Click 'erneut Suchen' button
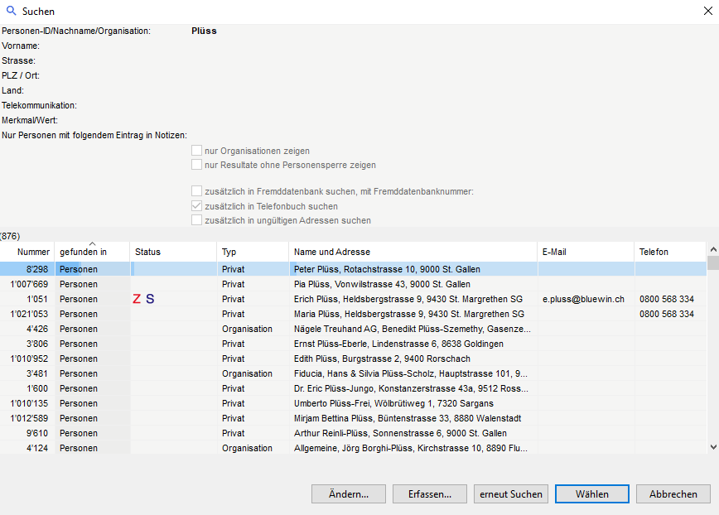 click(x=510, y=494)
